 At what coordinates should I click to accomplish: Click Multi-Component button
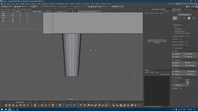184,14
